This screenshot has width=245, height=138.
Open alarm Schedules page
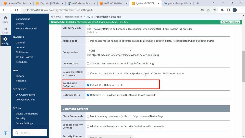[21, 62]
